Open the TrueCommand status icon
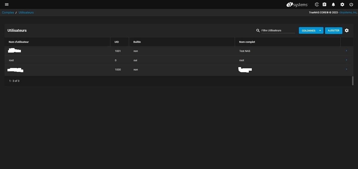This screenshot has height=169, width=358. pyautogui.click(x=317, y=4)
